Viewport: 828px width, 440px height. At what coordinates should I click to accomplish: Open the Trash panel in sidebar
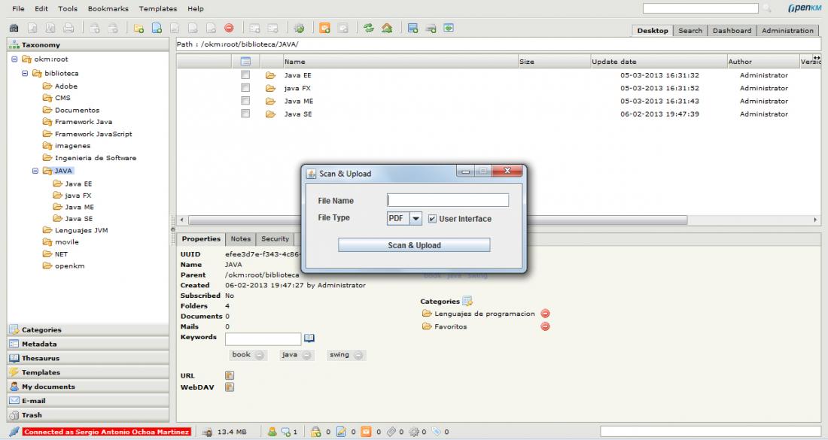tap(32, 415)
